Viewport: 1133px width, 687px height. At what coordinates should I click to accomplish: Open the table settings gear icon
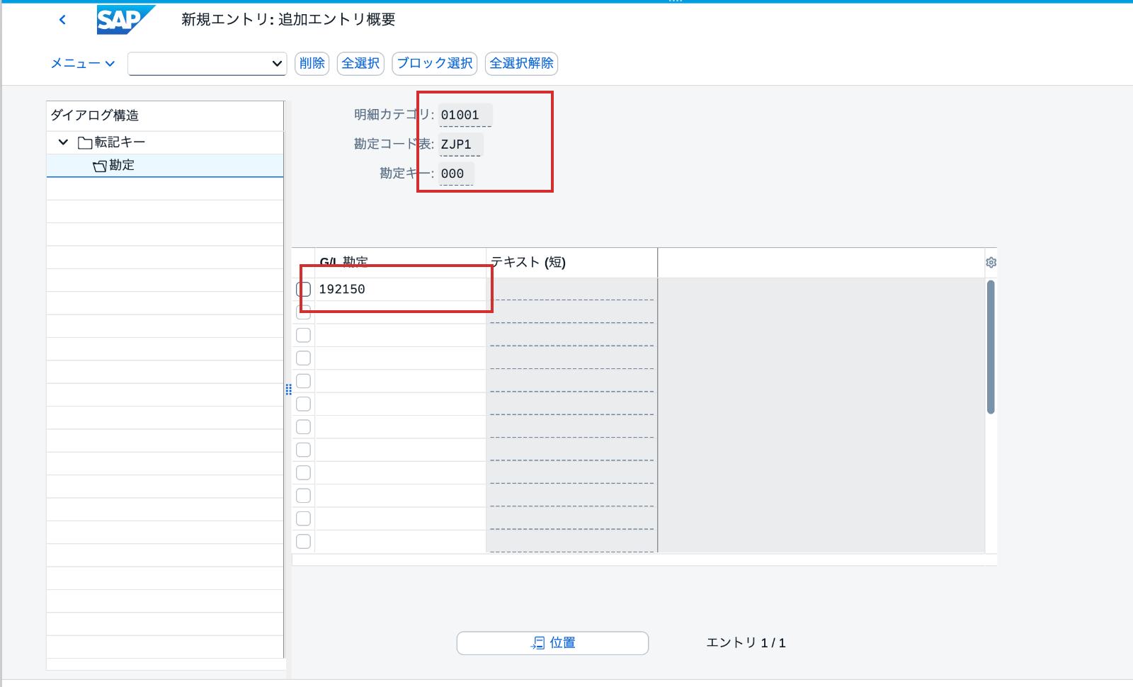(991, 263)
